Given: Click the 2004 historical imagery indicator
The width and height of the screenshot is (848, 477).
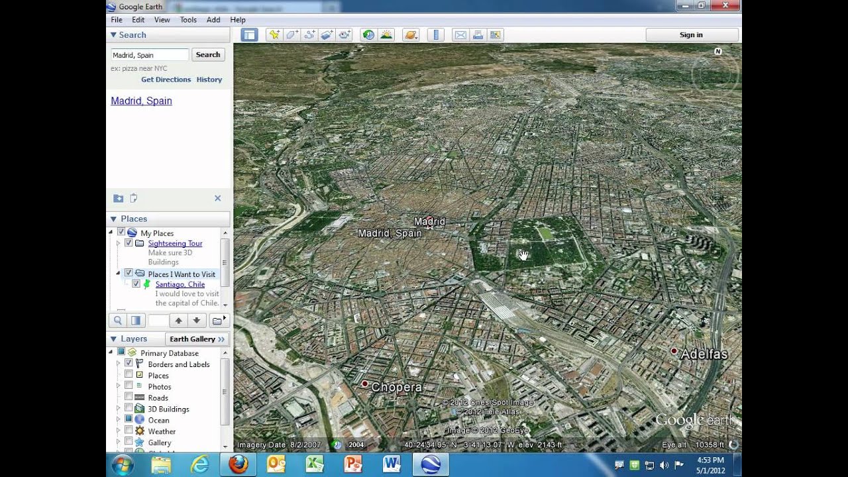Looking at the screenshot, I should (x=356, y=445).
